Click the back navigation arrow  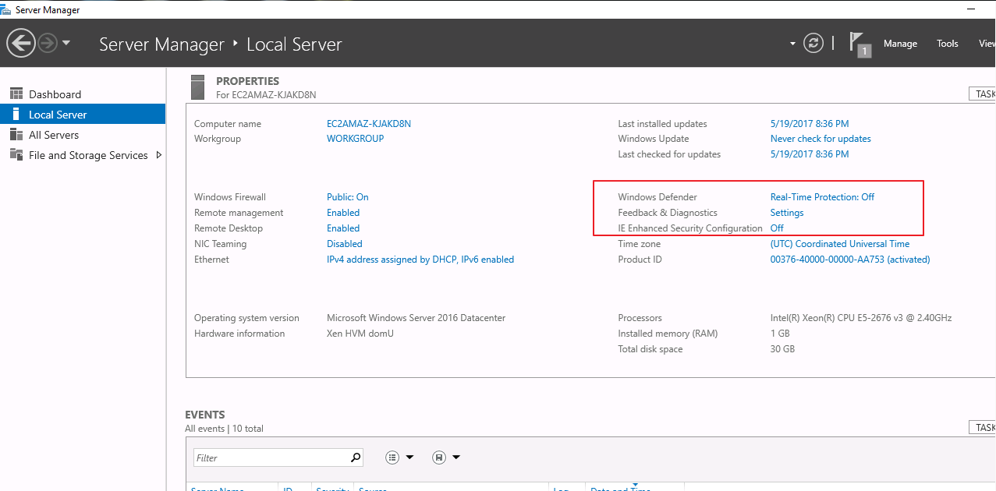point(22,43)
